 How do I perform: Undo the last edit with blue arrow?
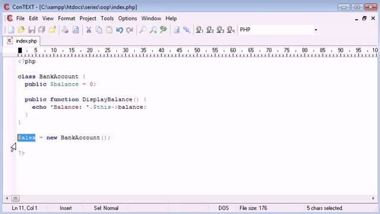[x=119, y=30]
